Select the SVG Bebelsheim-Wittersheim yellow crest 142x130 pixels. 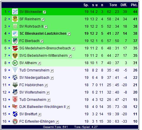[x=15, y=56]
